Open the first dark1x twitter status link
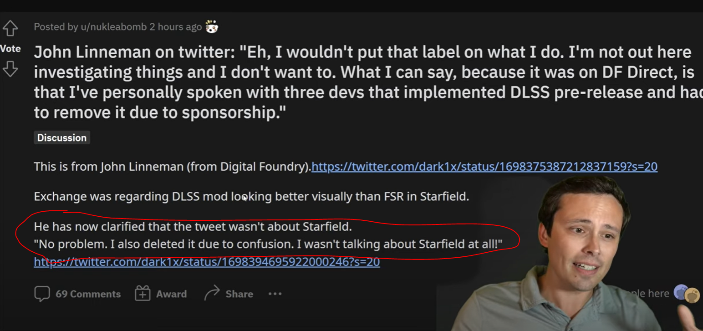 click(484, 167)
